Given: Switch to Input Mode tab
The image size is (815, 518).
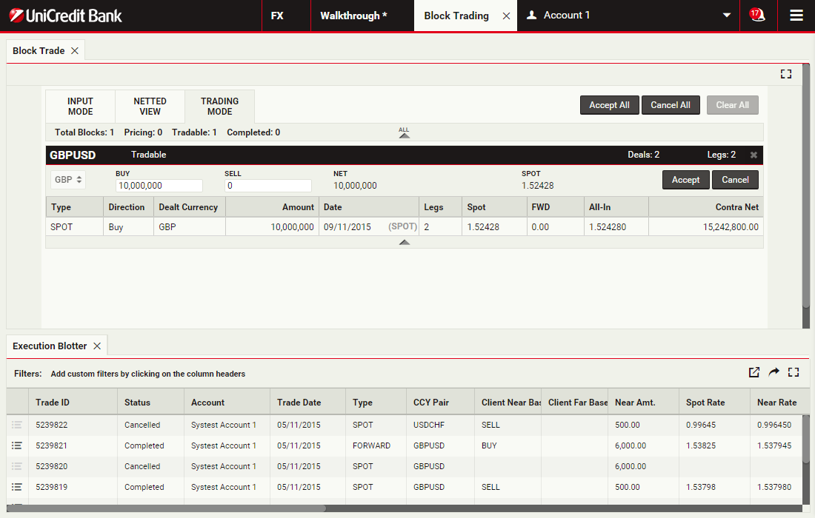Looking at the screenshot, I should tap(80, 107).
